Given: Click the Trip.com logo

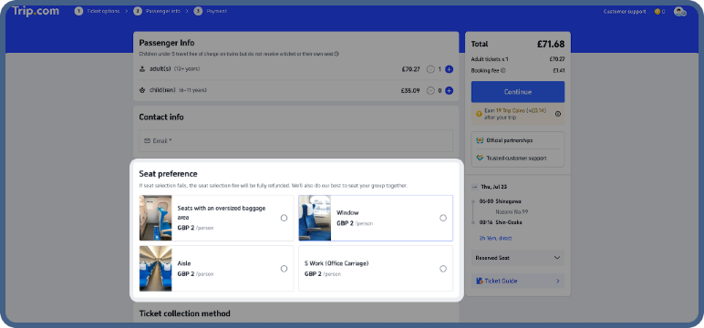Looking at the screenshot, I should tap(36, 11).
